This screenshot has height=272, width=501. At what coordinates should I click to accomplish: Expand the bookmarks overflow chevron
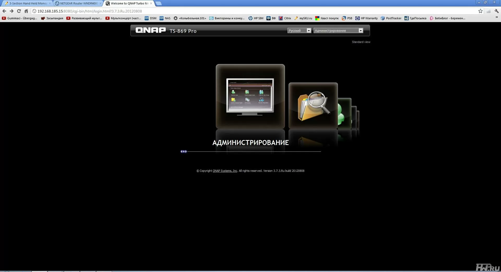coord(497,17)
